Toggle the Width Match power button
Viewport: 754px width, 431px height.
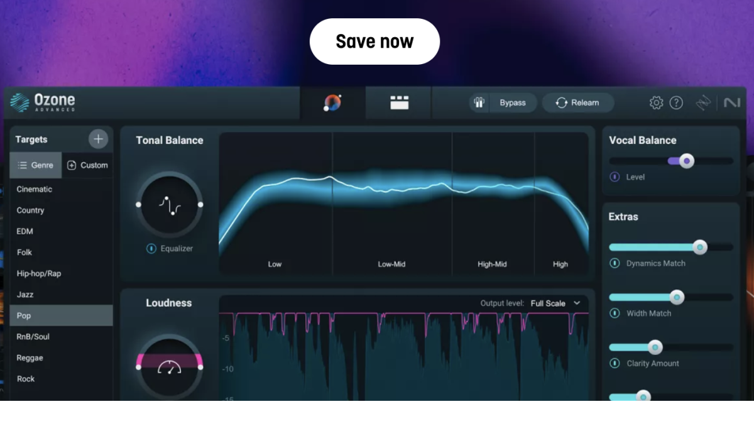615,313
